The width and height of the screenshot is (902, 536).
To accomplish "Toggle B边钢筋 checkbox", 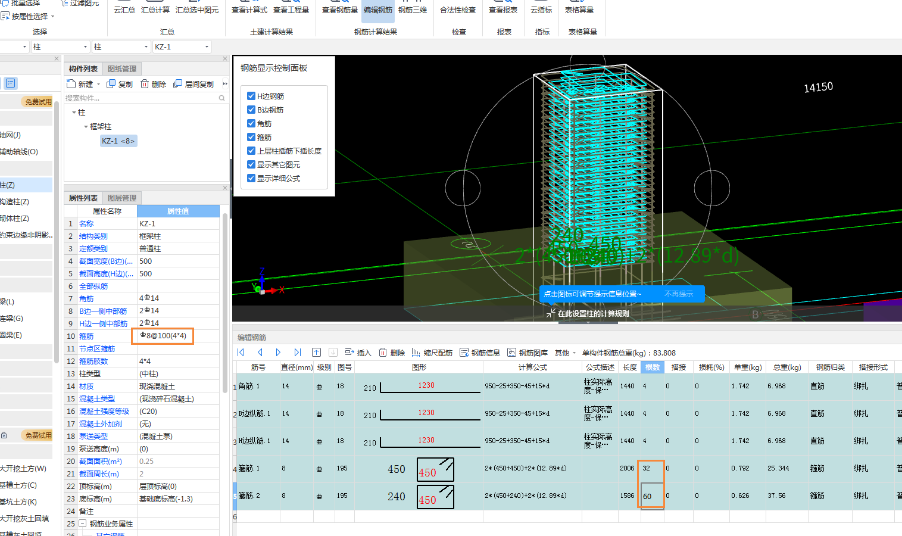I will pos(251,110).
